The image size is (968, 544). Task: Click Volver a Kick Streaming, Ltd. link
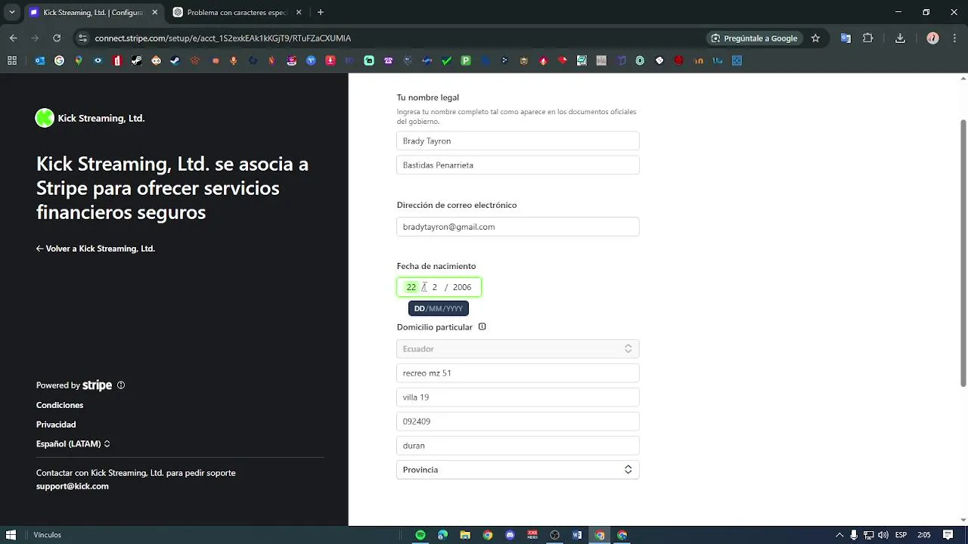tap(95, 249)
